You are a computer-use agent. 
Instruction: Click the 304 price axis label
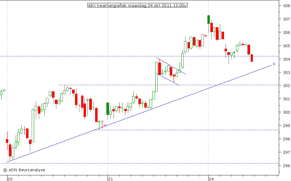click(286, 59)
